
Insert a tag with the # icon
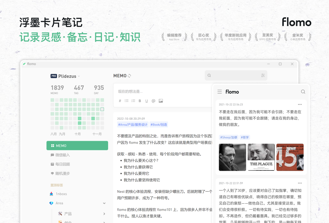pyautogui.click(x=120, y=101)
